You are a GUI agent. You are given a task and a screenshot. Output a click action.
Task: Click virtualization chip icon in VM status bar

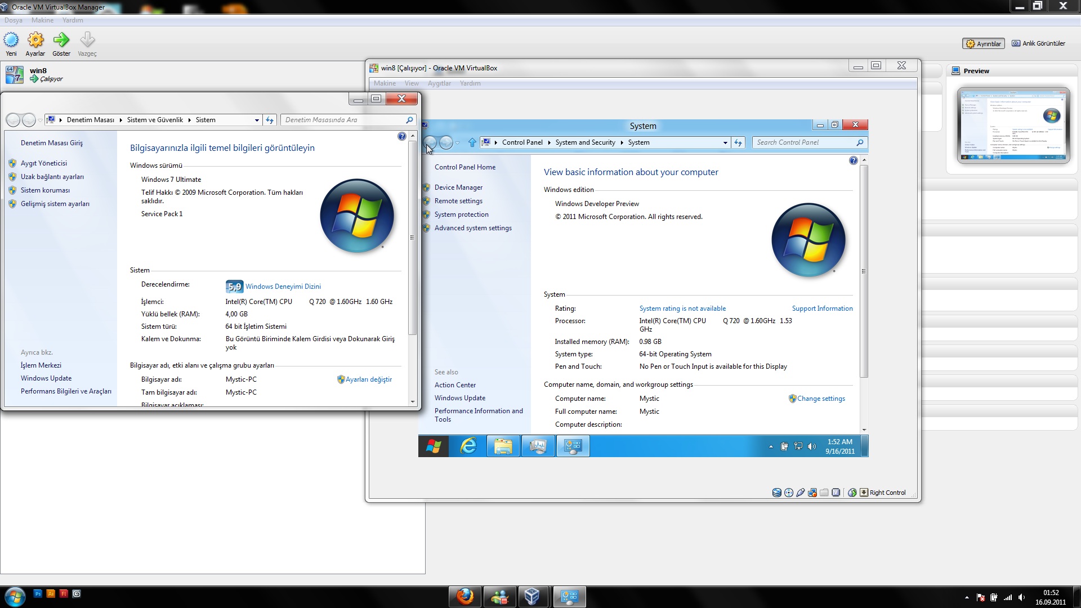(x=836, y=493)
